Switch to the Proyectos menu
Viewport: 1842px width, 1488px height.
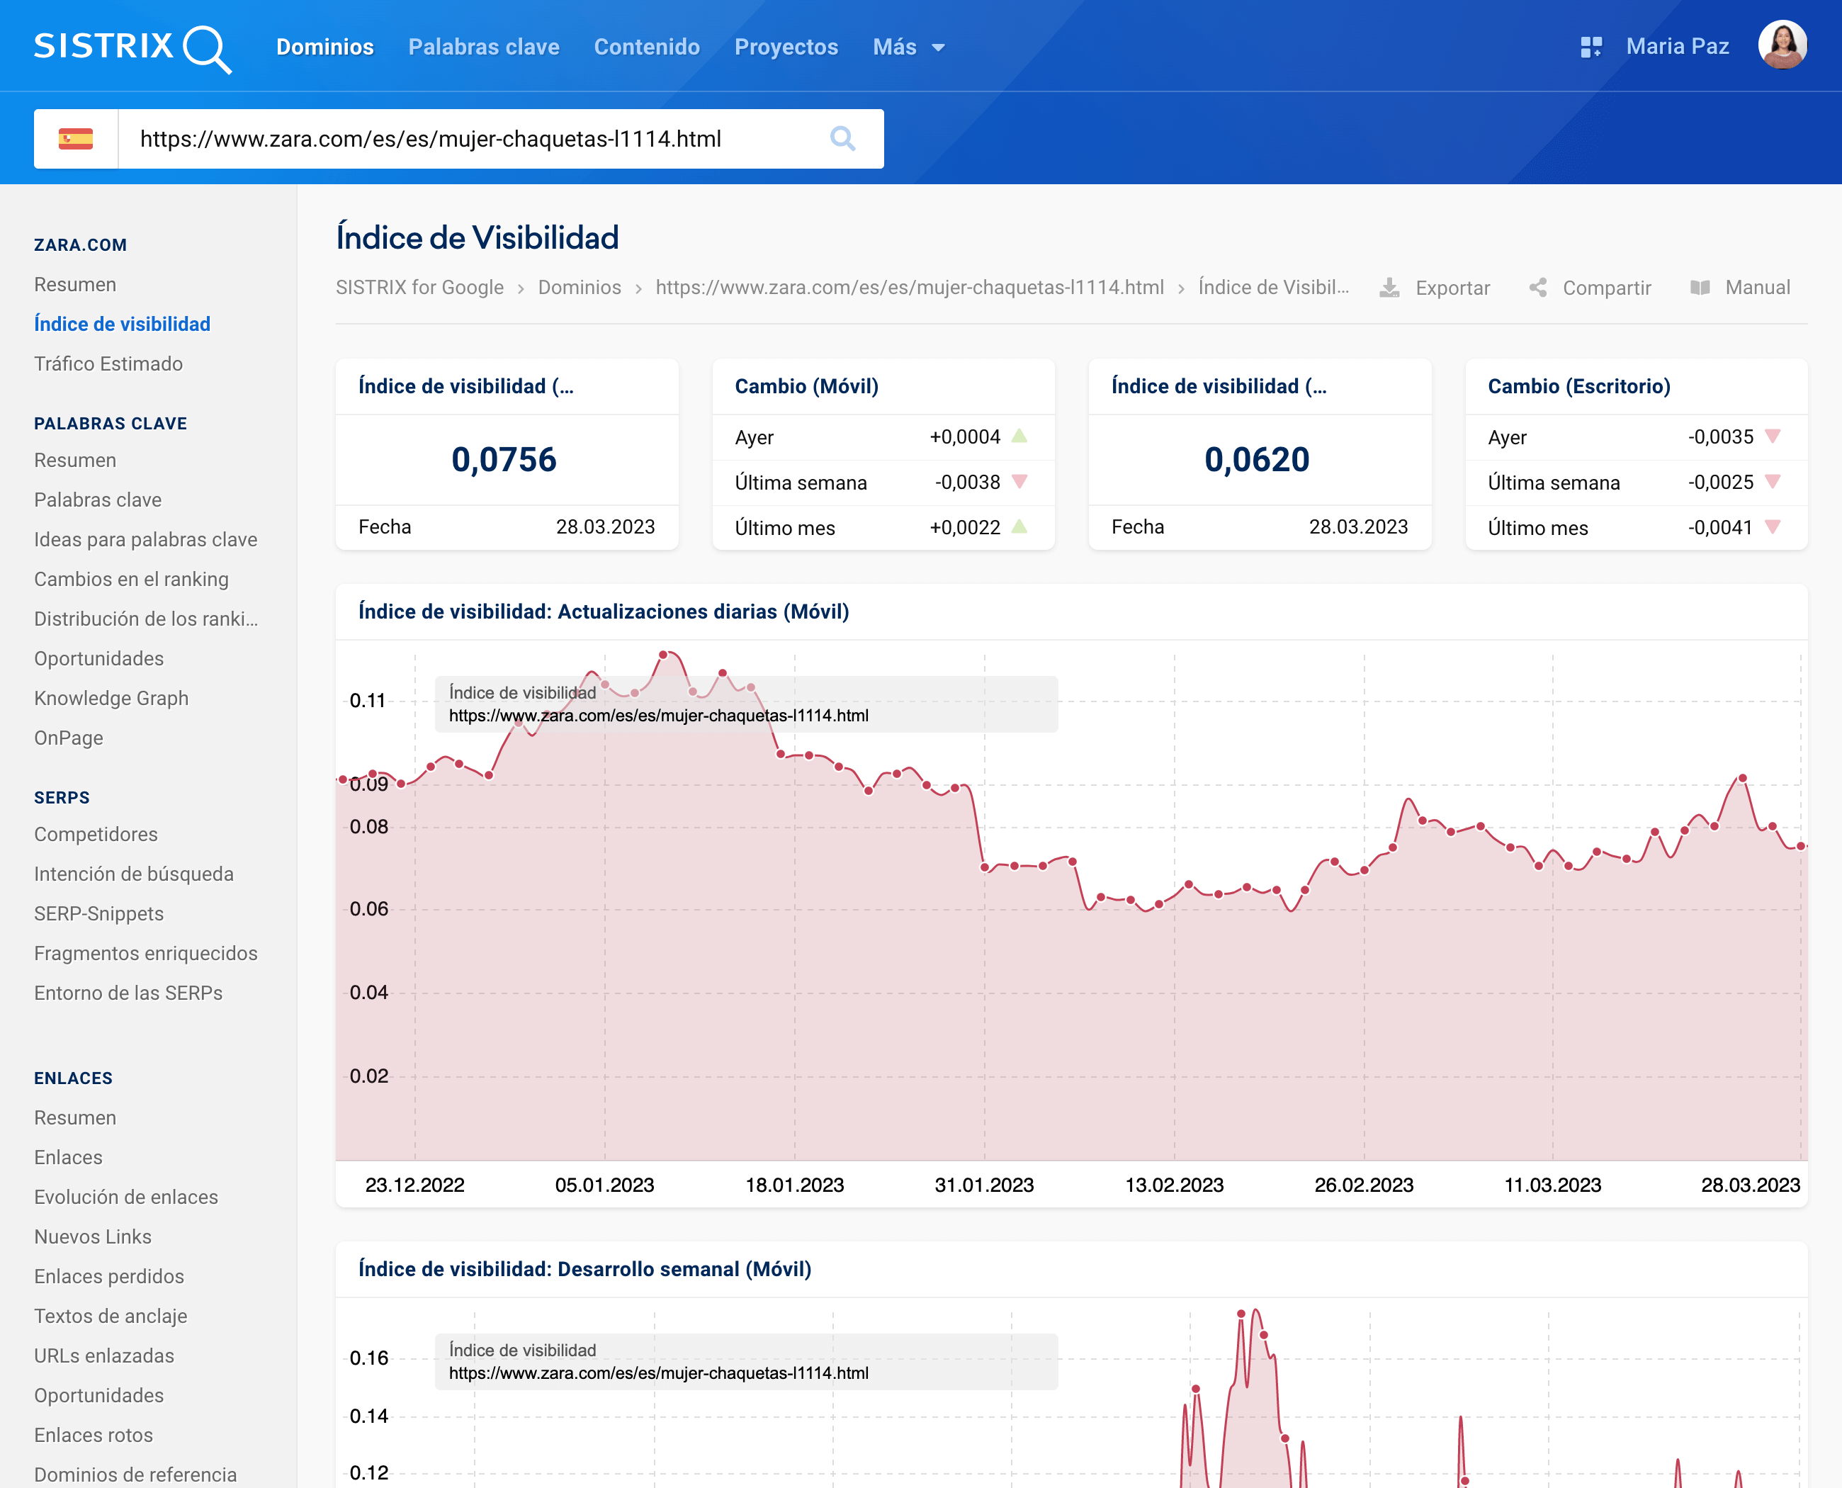point(786,47)
